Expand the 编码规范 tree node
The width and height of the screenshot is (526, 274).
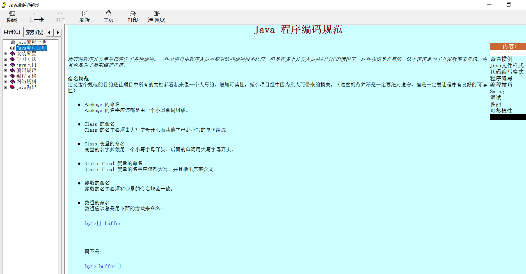pyautogui.click(x=5, y=70)
